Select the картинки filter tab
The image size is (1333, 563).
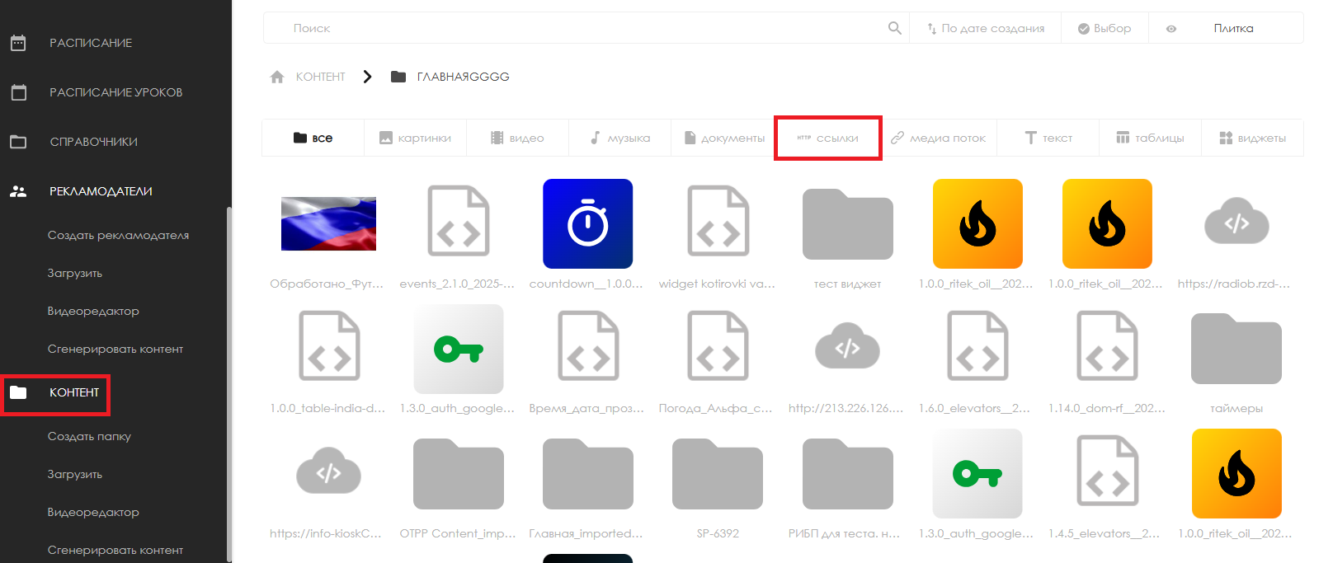click(x=415, y=138)
